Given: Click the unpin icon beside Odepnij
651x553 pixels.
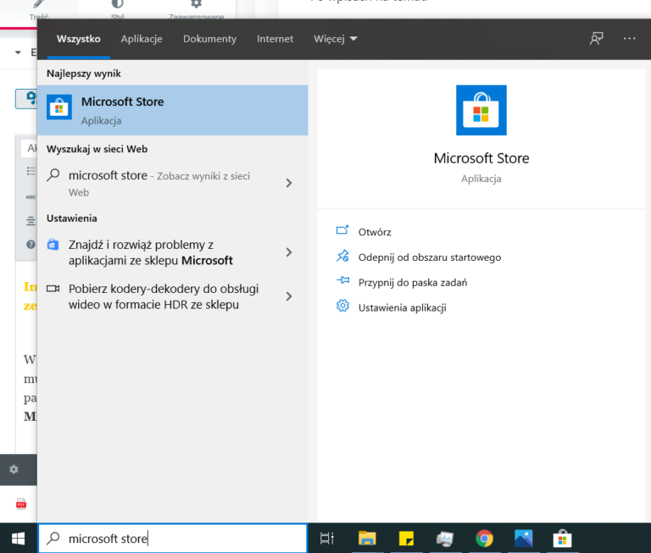Looking at the screenshot, I should point(342,256).
